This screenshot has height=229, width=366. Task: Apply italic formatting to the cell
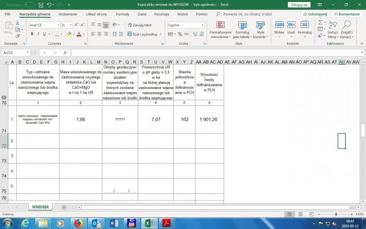(38, 34)
